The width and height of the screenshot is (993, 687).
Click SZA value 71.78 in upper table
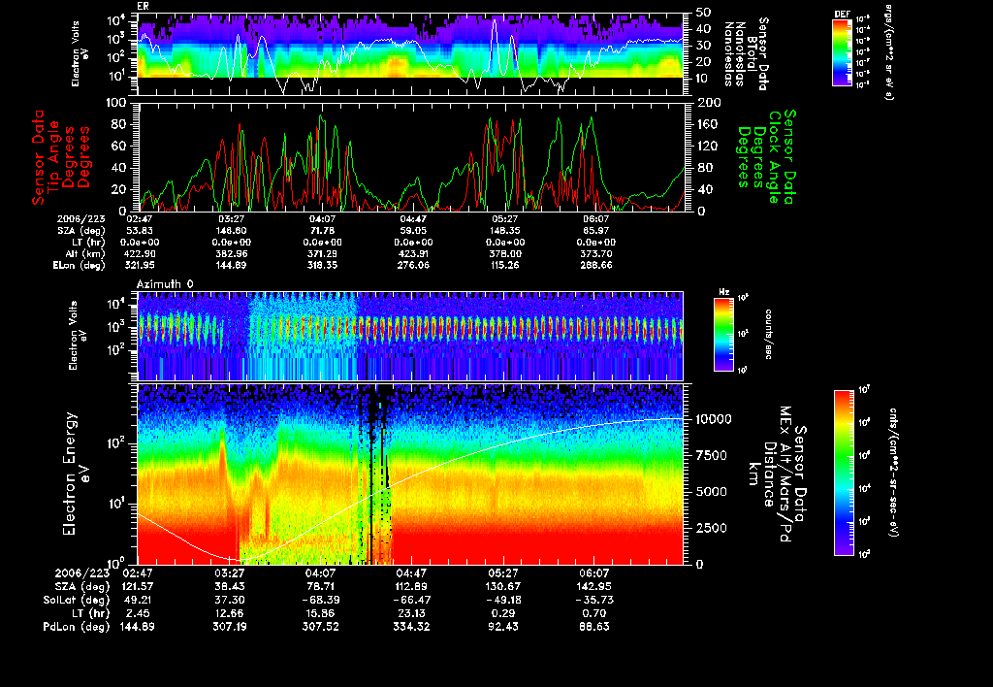pyautogui.click(x=322, y=231)
